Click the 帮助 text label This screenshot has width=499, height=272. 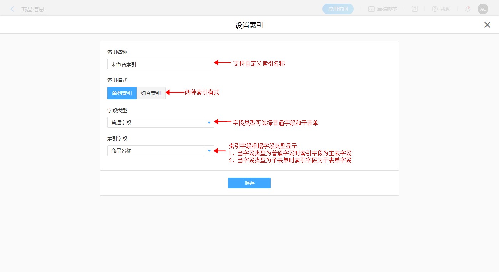click(x=445, y=9)
